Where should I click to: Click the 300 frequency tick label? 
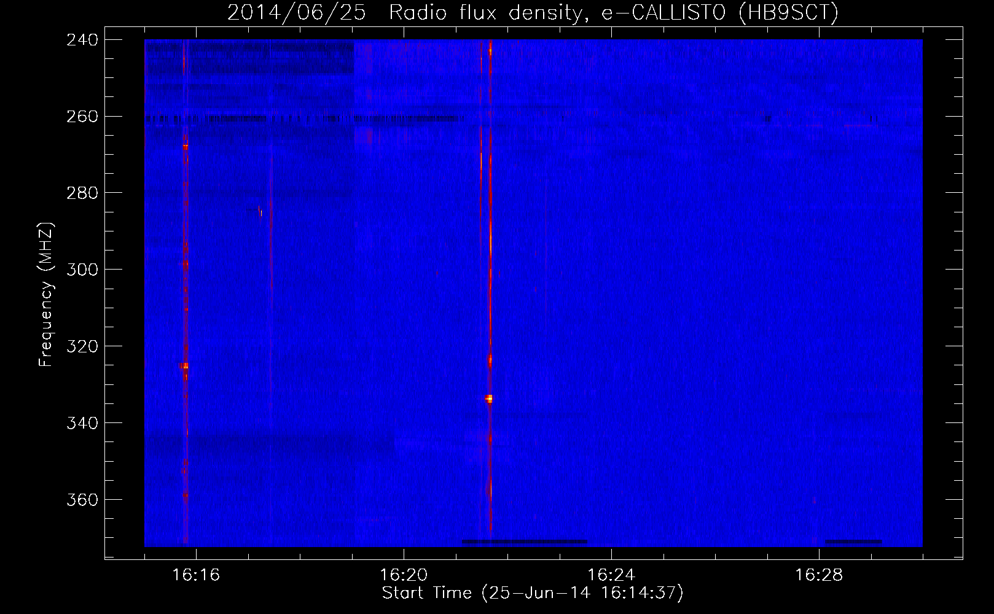(82, 270)
